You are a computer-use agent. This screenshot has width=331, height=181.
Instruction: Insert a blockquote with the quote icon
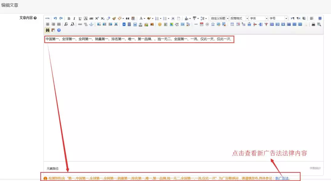tap(127, 19)
